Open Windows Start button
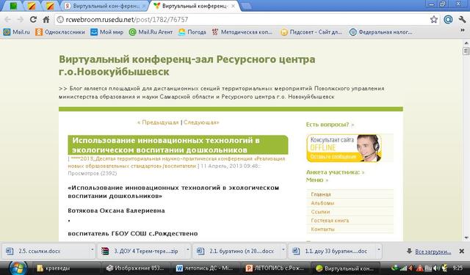Screen dimensions: 470x275 (x=18, y=268)
